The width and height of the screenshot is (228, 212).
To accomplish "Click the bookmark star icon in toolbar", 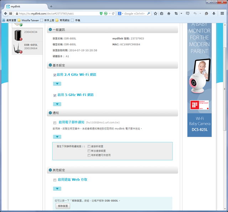I will point(155,13).
